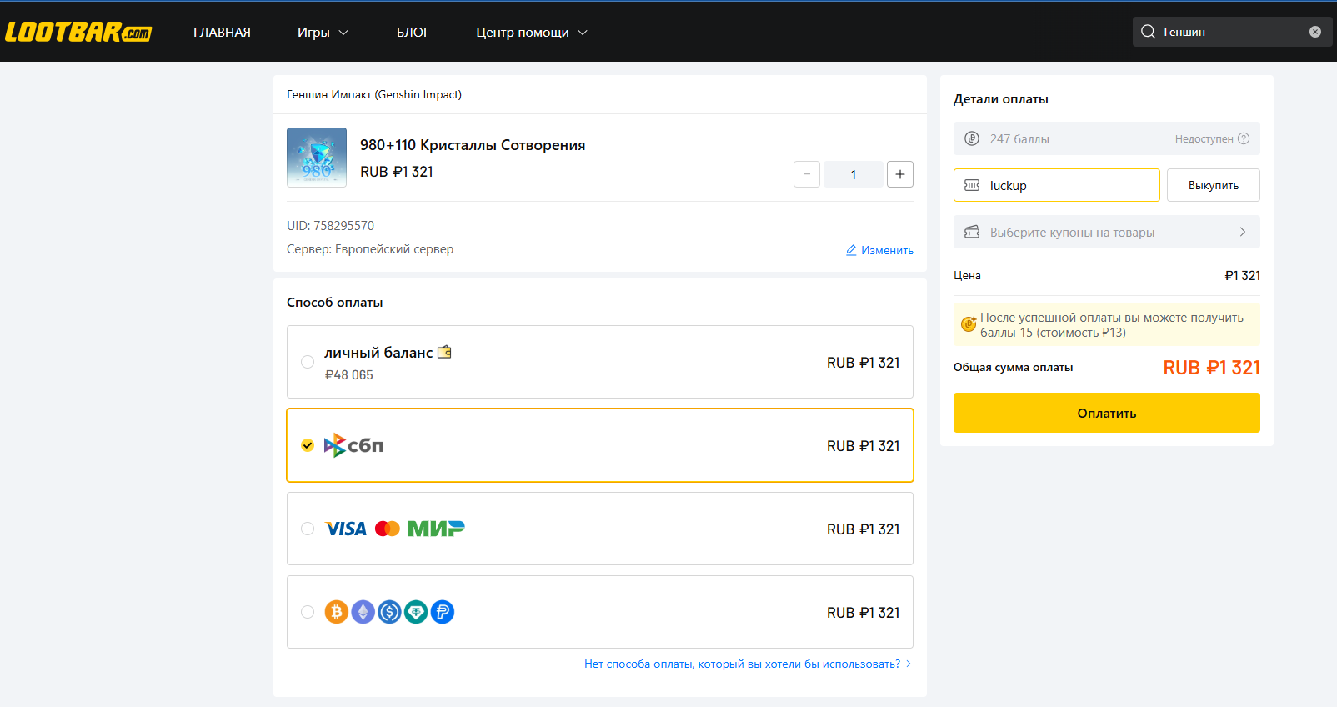Click the wallet icon beside личный баланс

pyautogui.click(x=444, y=352)
